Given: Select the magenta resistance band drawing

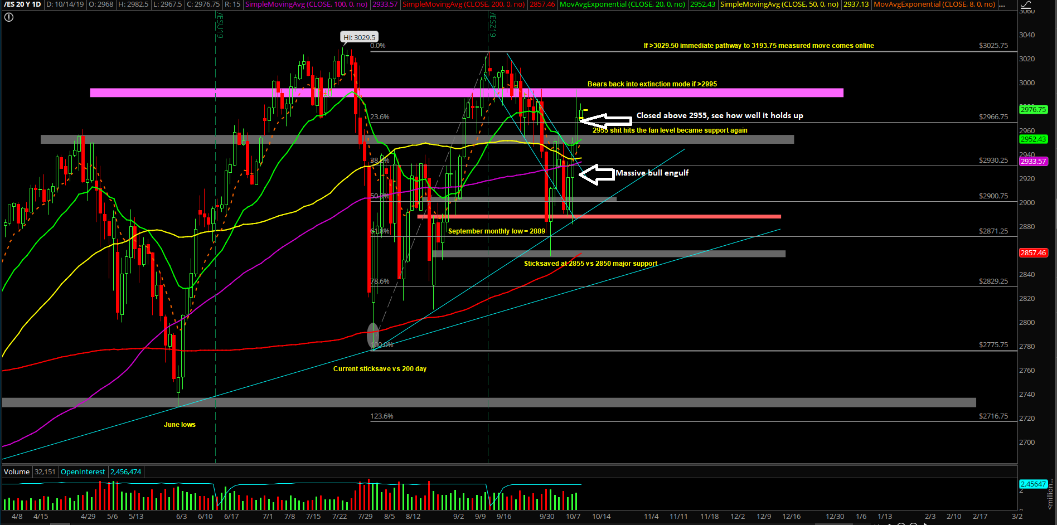Looking at the screenshot, I should click(467, 93).
